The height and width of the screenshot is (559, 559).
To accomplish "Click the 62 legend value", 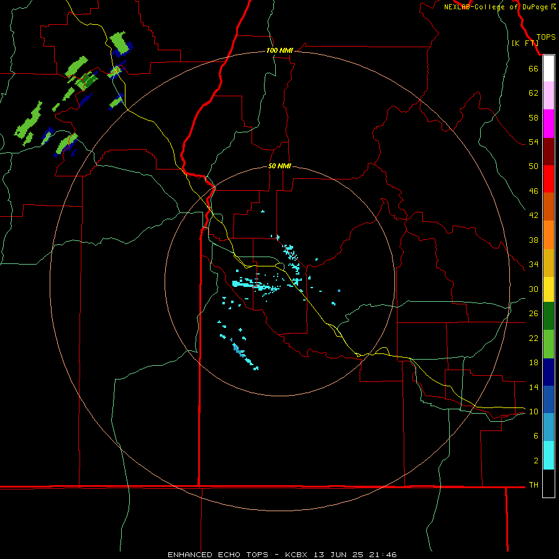I will [534, 93].
